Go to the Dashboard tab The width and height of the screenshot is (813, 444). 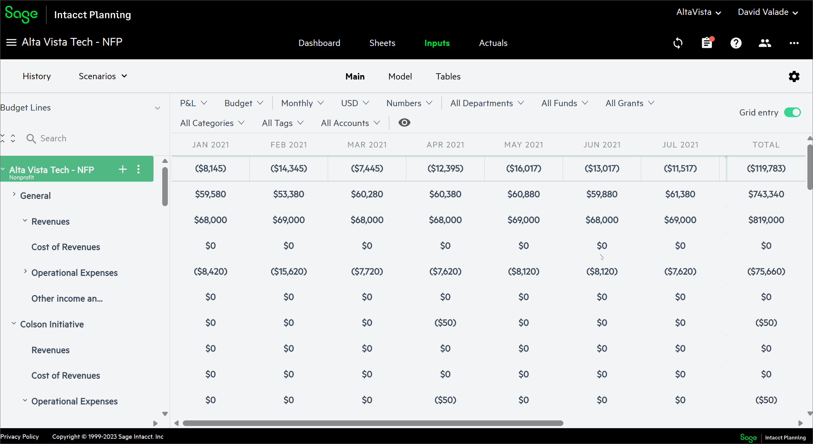(319, 43)
